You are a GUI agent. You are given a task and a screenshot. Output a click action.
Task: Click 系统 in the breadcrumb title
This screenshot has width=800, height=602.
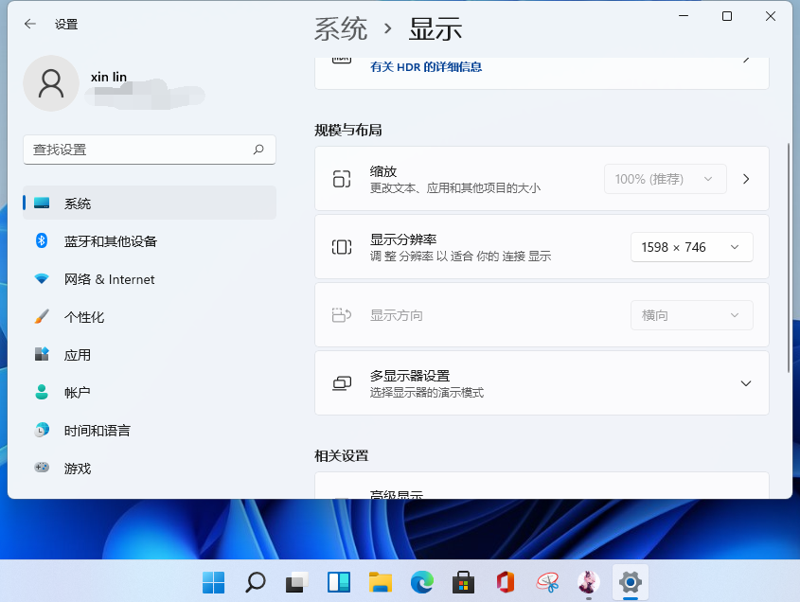click(x=341, y=28)
